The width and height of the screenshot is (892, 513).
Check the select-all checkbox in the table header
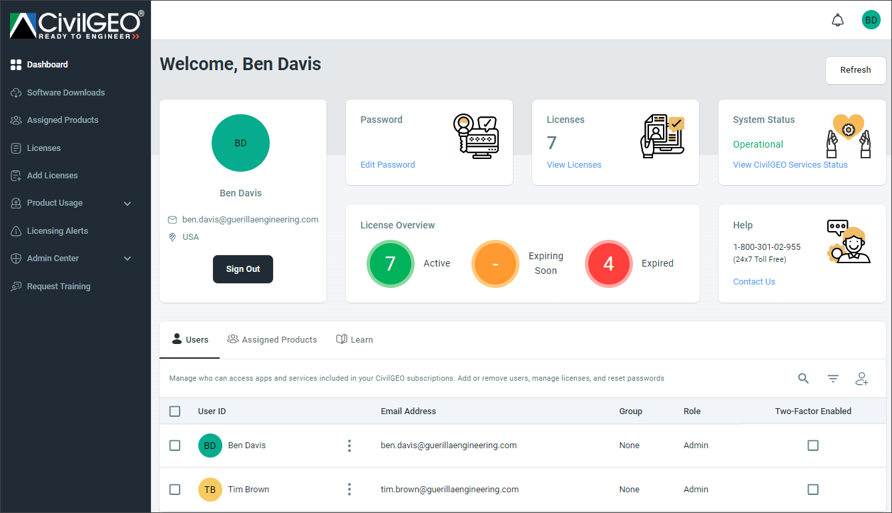pos(175,411)
